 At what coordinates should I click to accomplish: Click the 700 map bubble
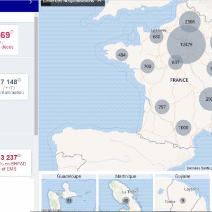pos(147,66)
